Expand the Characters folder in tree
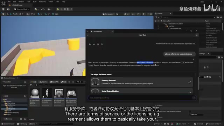The image size is (224, 126). pos(5,103)
